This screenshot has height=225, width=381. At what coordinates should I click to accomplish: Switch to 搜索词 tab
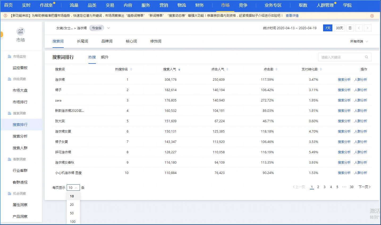(x=58, y=41)
